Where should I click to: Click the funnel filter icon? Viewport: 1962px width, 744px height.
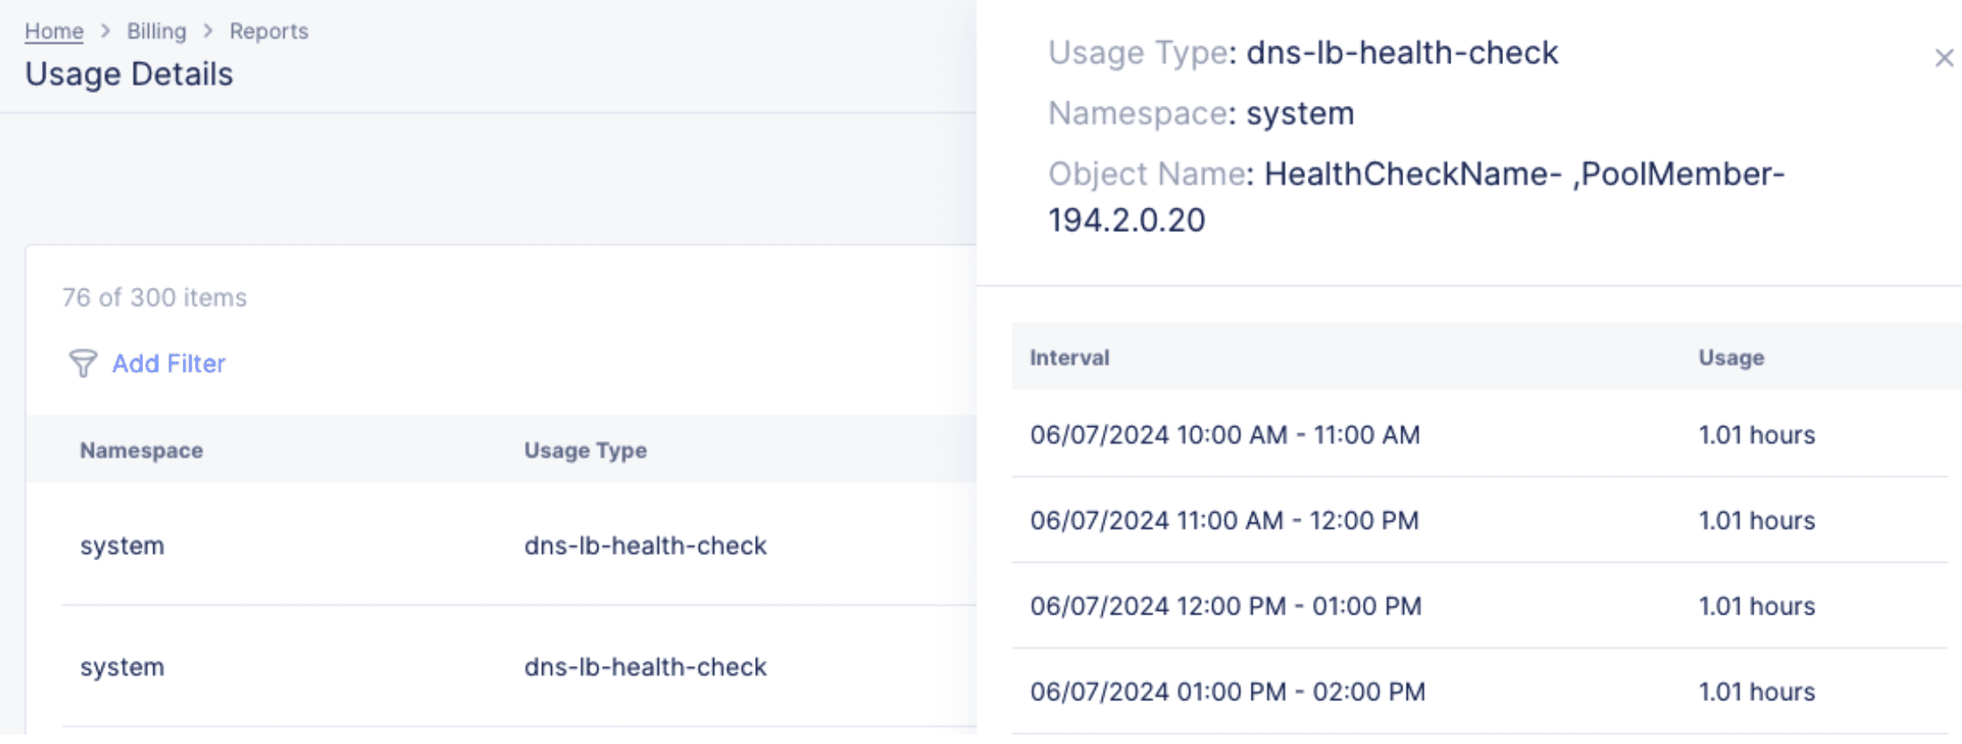tap(82, 363)
